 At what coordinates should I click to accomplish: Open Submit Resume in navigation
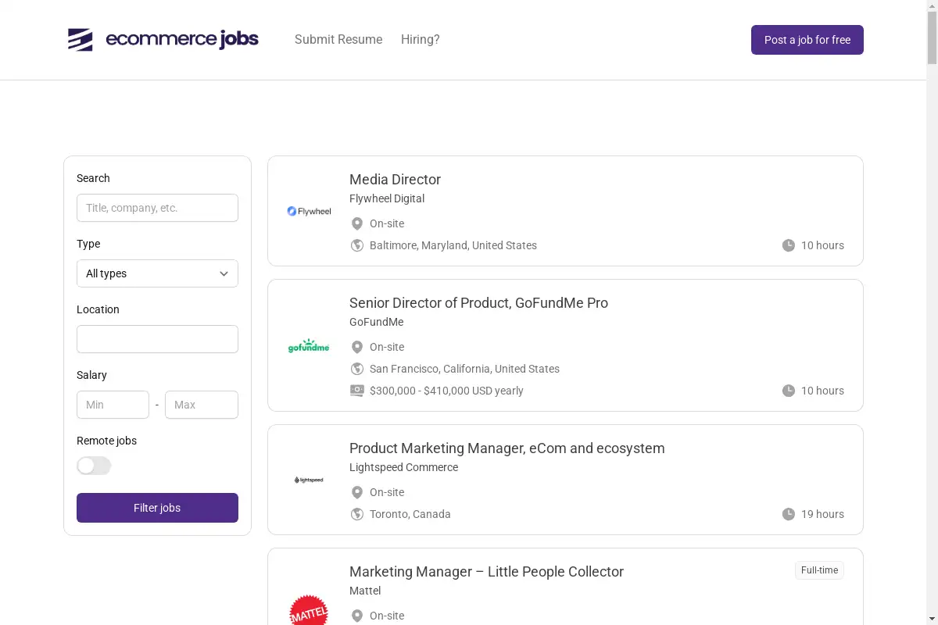click(338, 39)
